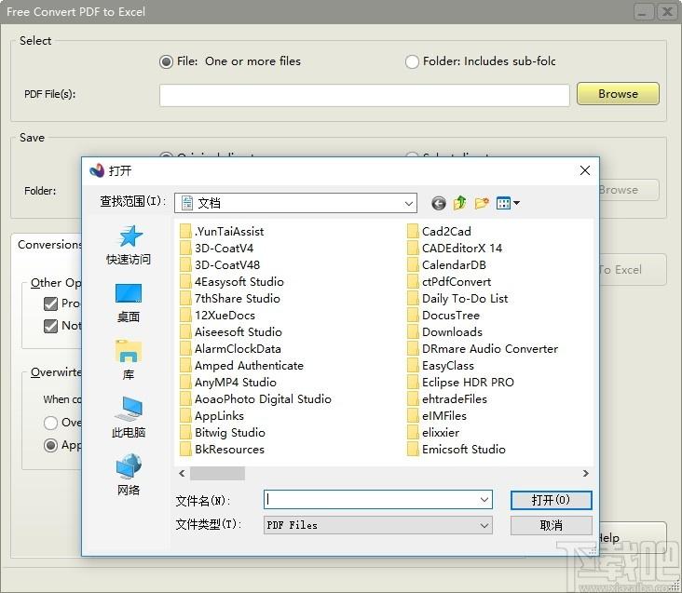Open the view menu icon in dialog toolbar
The height and width of the screenshot is (593, 682).
tap(504, 203)
